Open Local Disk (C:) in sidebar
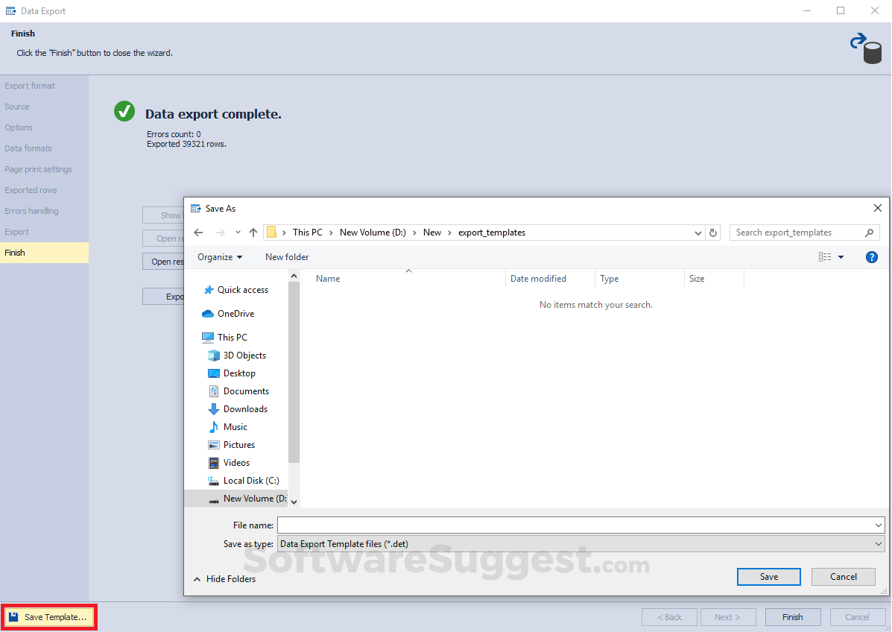892x632 pixels. 249,480
